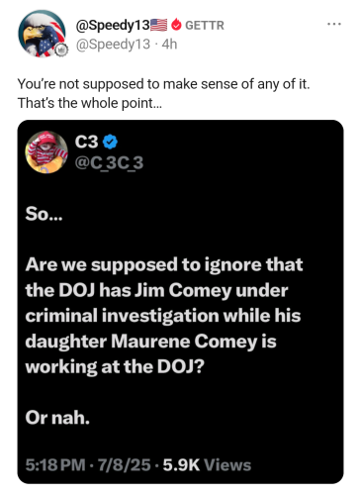Open the 5:18 PM tweet time

(55, 465)
